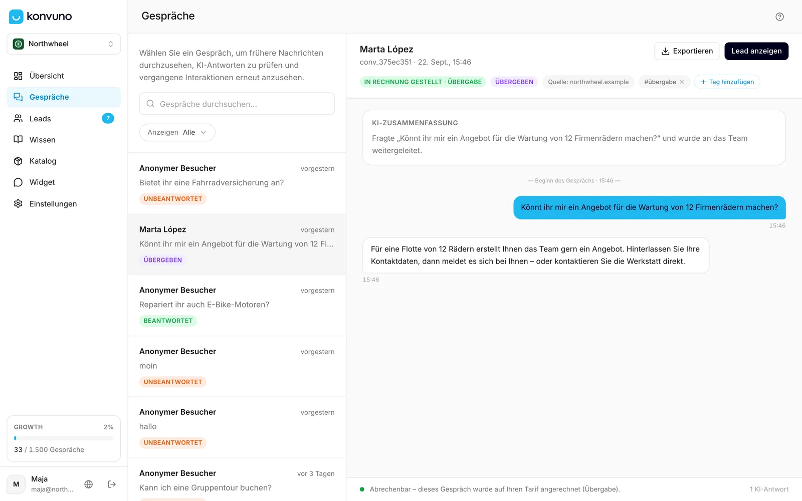Open the E-Bike-Motoren conversation
Screen dimensions: 802x501
(237, 306)
